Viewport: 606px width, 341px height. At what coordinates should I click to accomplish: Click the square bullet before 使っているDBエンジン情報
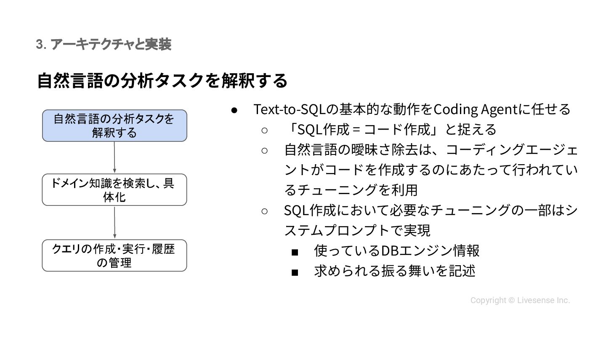(295, 252)
